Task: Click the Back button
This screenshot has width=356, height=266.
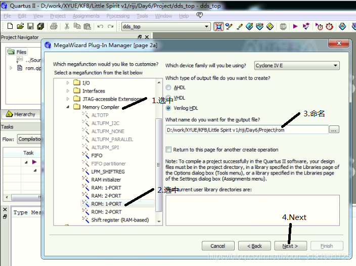Action: tap(254, 246)
